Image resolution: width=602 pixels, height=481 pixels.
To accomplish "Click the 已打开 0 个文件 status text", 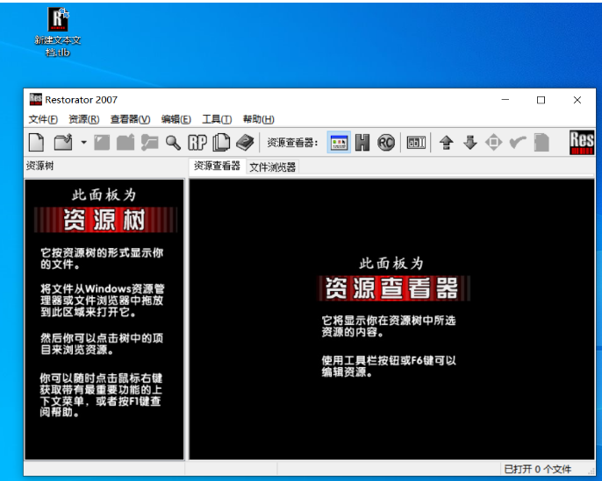I will click(537, 469).
